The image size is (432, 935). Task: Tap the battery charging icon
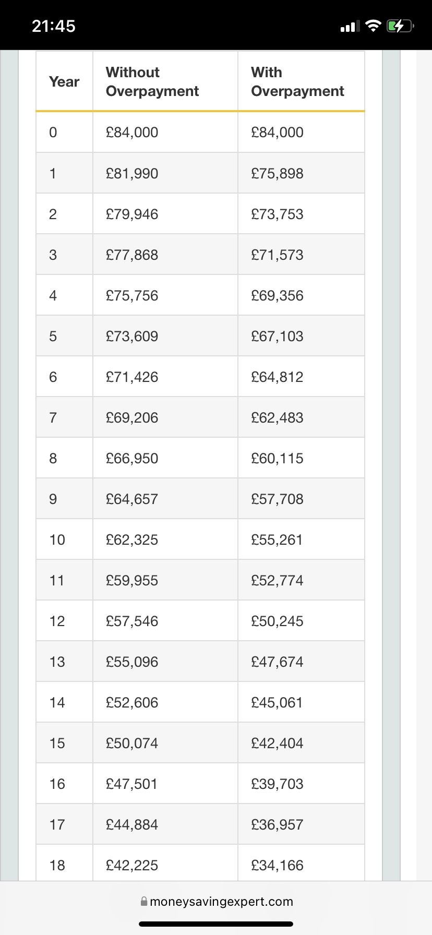[x=400, y=26]
